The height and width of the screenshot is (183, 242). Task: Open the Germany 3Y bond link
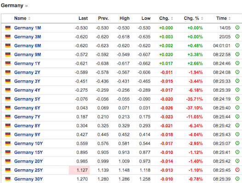click(27, 81)
